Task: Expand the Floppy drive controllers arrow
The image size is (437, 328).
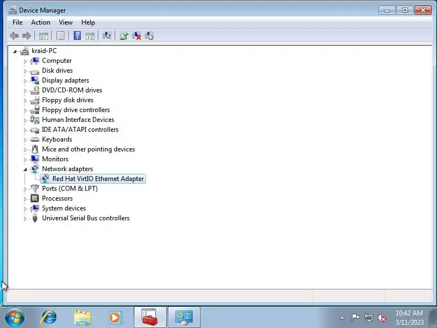Action: 25,110
